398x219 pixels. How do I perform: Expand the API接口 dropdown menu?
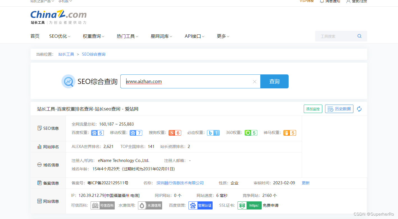195,36
